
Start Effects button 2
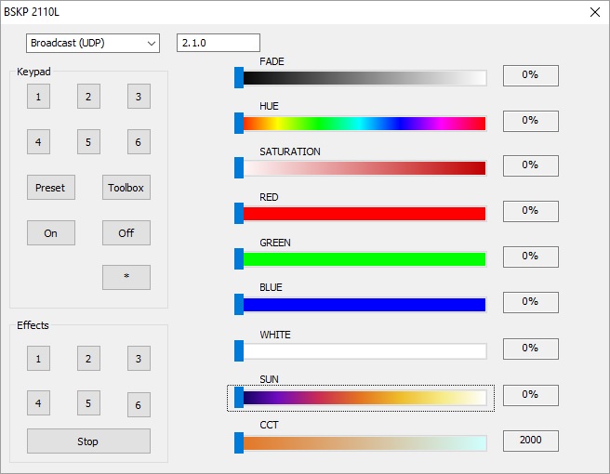pyautogui.click(x=88, y=358)
